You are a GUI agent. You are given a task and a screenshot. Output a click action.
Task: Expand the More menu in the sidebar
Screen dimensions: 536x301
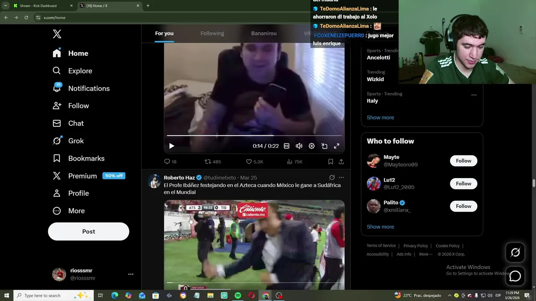[68, 211]
